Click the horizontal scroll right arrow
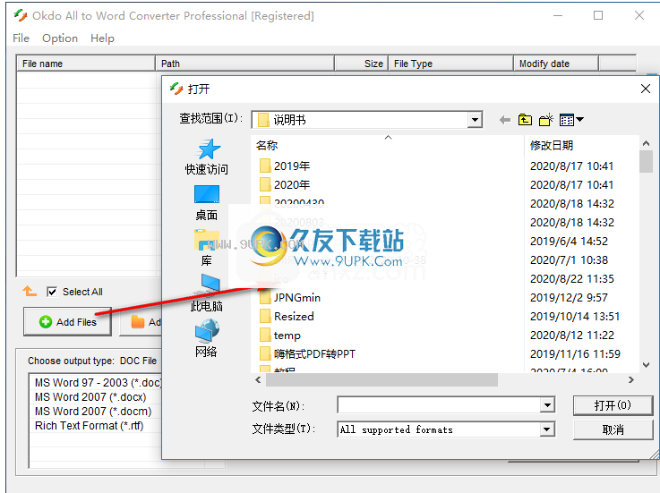 click(631, 380)
